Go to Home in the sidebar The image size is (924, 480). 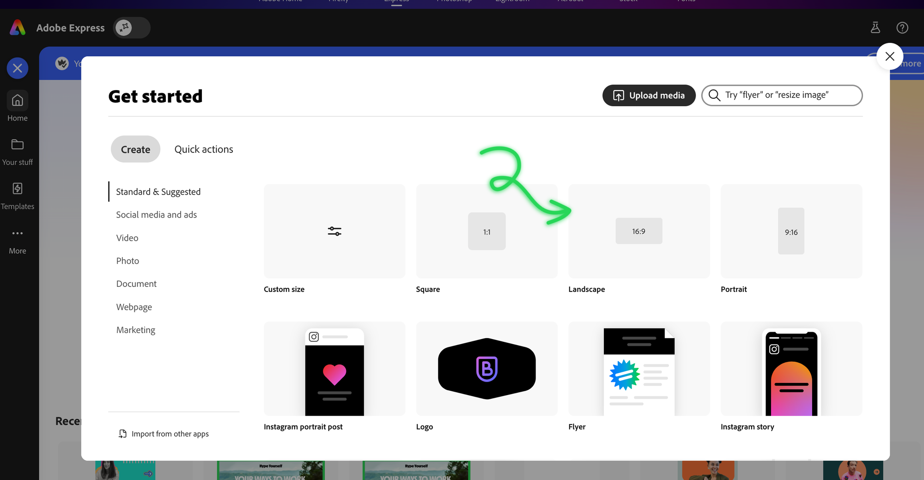click(18, 106)
